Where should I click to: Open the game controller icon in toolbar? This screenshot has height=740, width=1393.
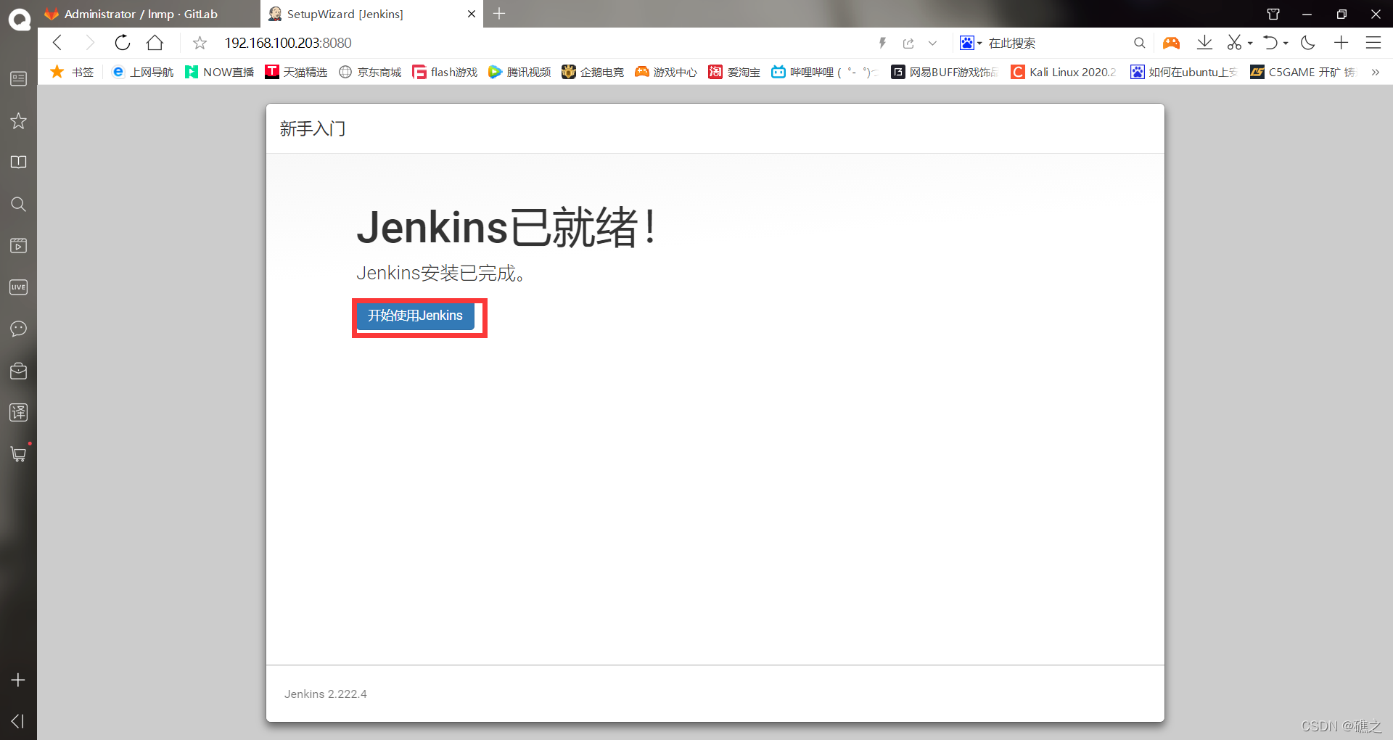pos(1171,43)
